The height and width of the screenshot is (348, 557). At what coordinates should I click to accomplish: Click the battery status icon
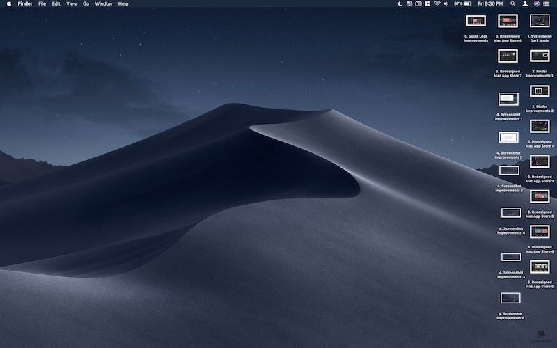coord(468,3)
